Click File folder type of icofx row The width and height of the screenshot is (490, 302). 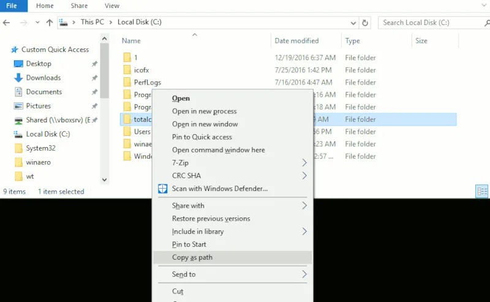360,70
